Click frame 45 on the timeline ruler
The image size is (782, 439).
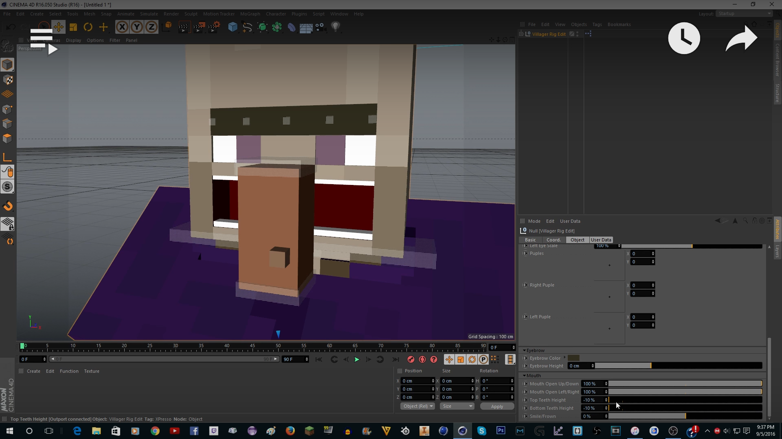[253, 347]
